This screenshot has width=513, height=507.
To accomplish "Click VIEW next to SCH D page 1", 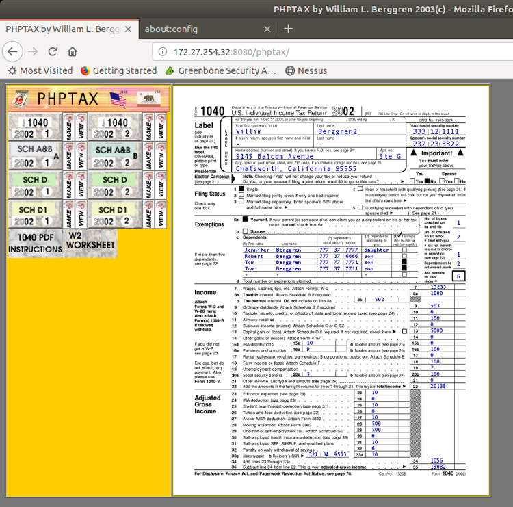I will point(81,185).
